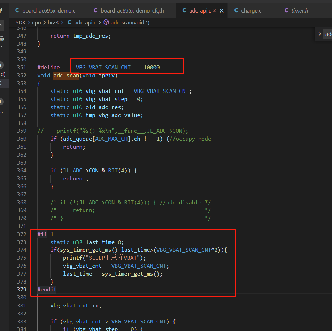The width and height of the screenshot is (332, 331).
Task: Click line number 351 in the gutter
Action: 22,68
